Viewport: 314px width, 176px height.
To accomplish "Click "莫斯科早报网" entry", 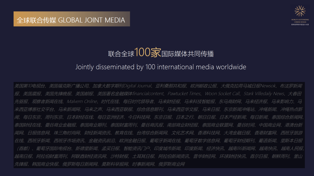I will point(115,164).
